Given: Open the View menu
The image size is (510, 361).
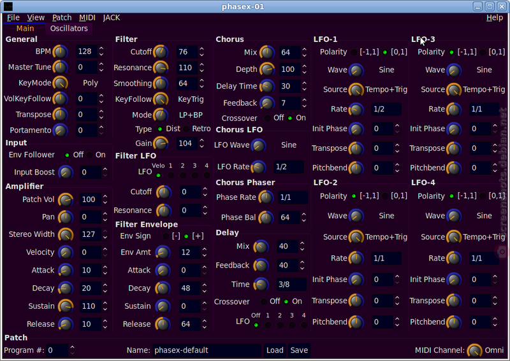Looking at the screenshot, I should pos(36,18).
